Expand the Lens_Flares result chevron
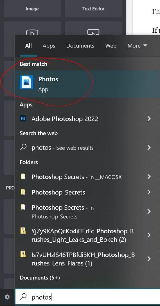160x306 pixels. [149, 259]
